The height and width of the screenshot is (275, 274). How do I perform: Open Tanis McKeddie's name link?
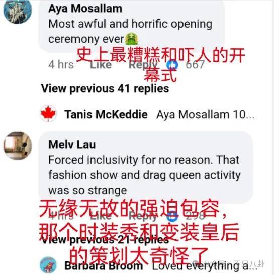[x=106, y=114]
